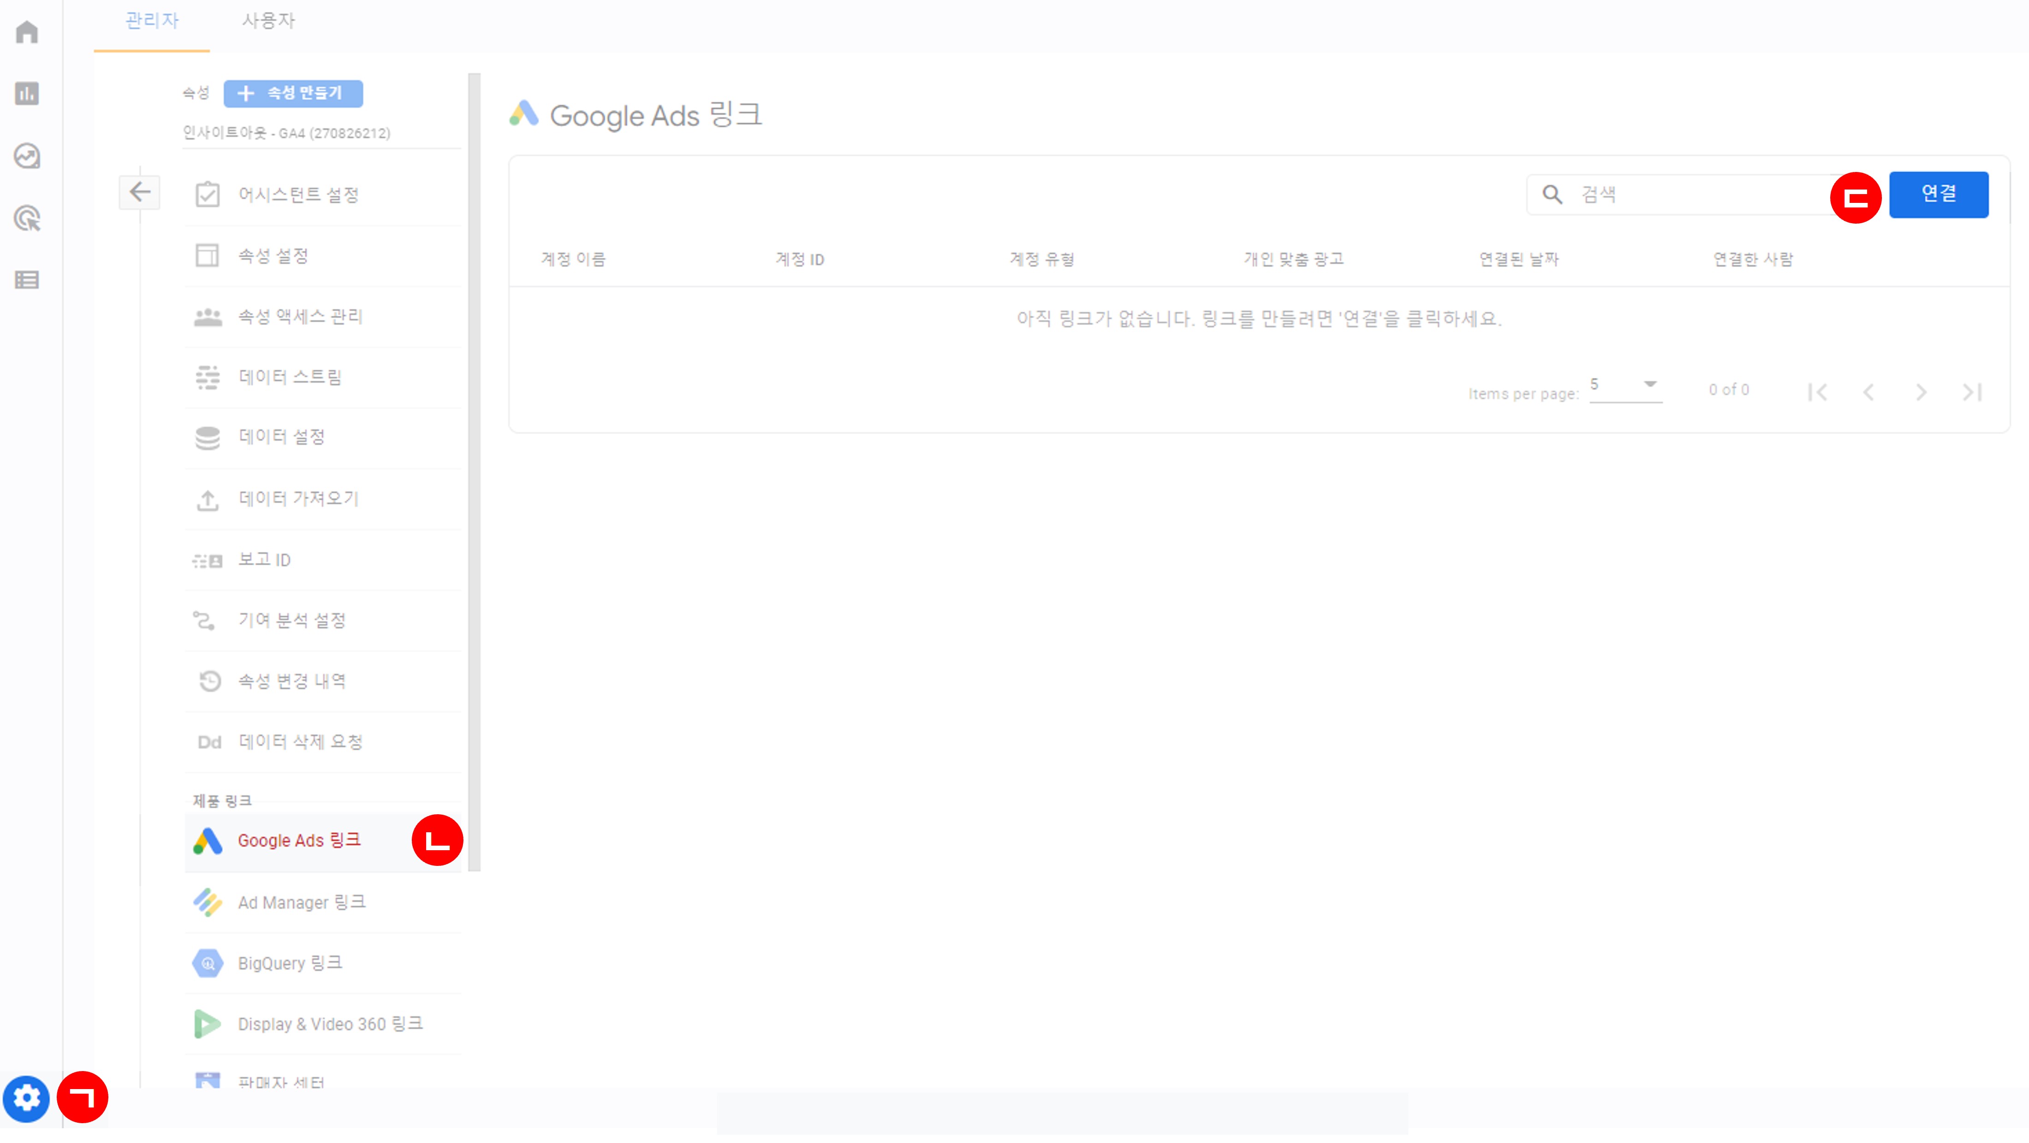
Task: Open the Home icon in left rail
Action: pos(27,32)
